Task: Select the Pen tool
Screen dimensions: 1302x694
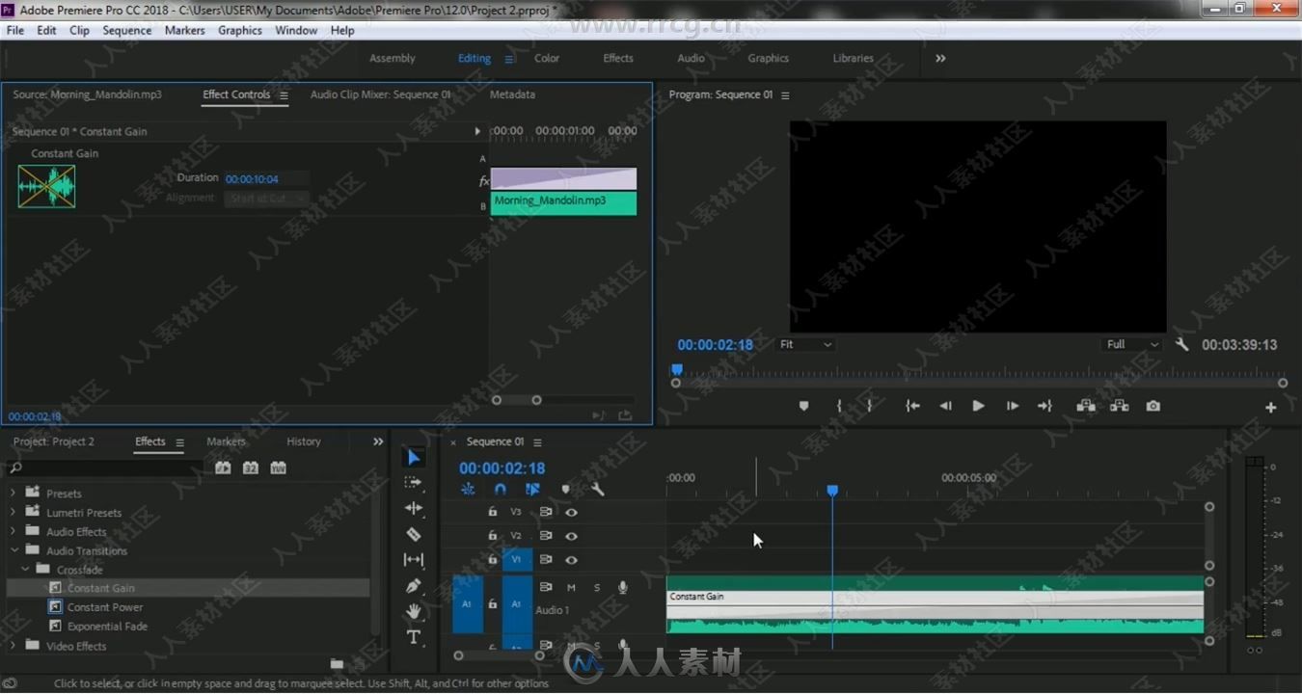Action: (414, 585)
